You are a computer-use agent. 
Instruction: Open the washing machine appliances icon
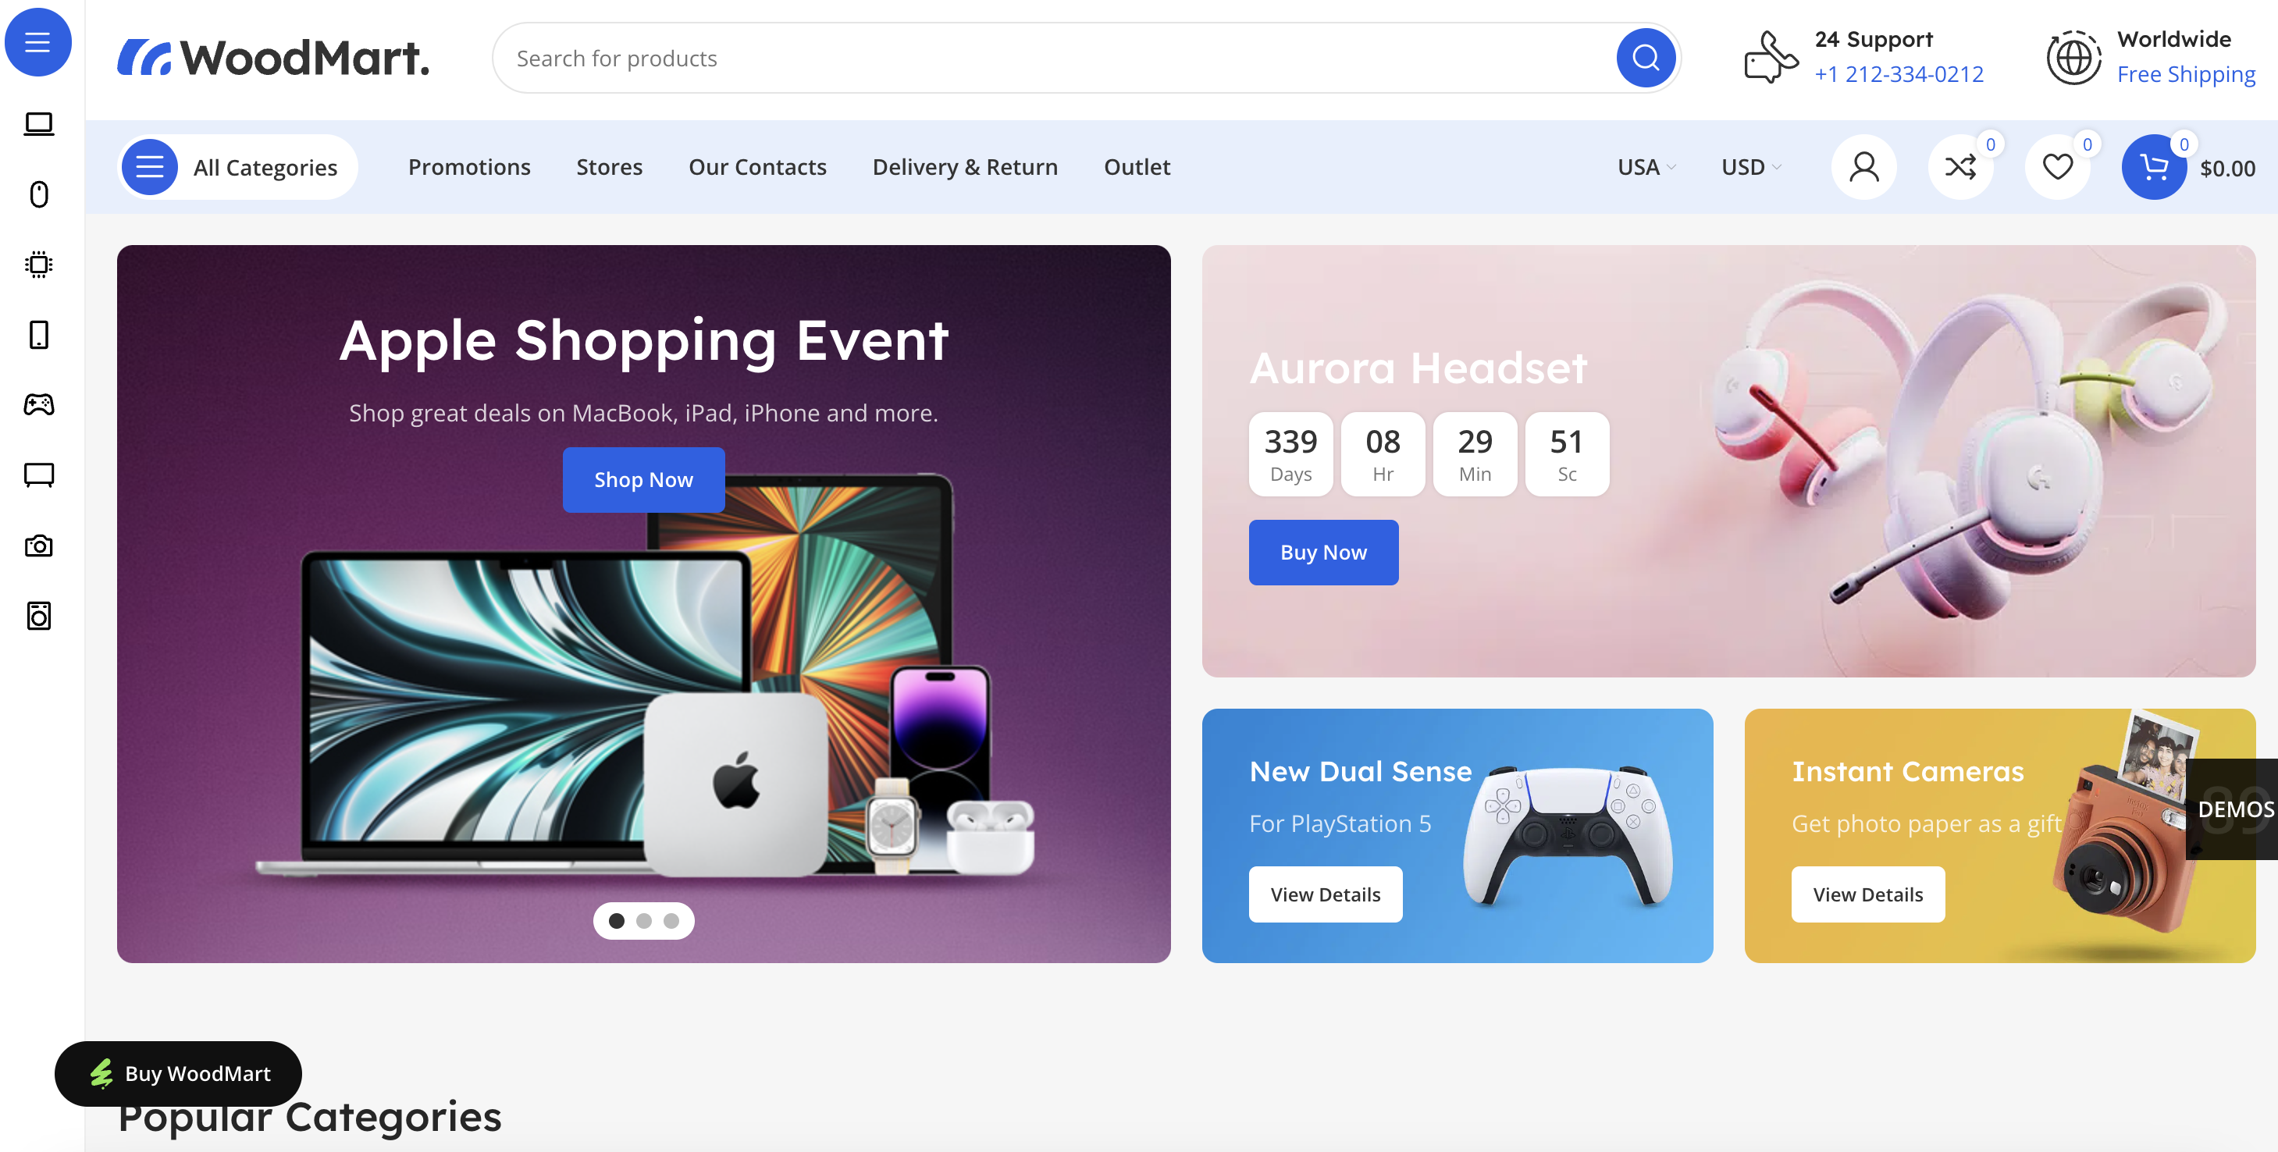pyautogui.click(x=39, y=617)
